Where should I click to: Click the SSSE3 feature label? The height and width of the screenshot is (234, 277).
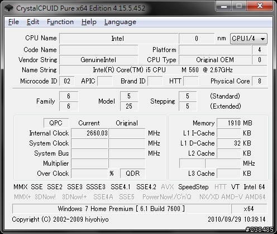[x=95, y=187]
